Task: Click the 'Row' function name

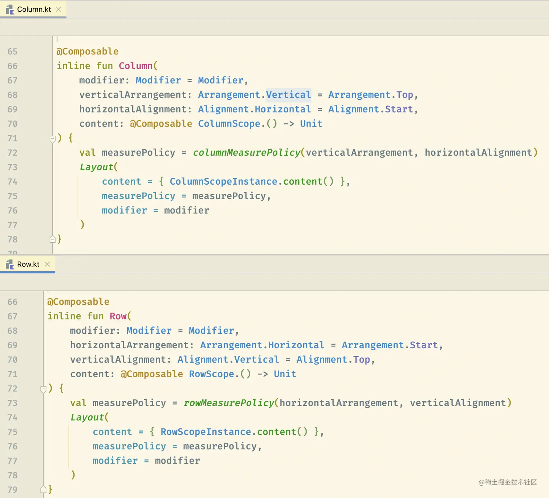Action: [118, 316]
